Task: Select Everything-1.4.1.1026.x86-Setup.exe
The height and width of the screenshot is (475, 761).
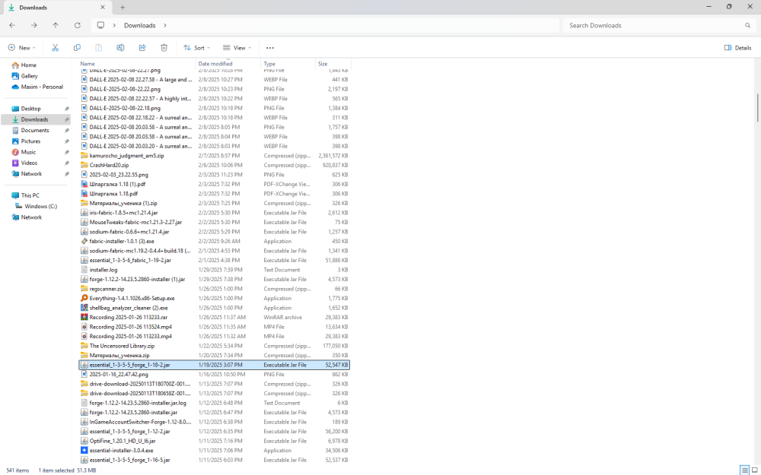Action: pyautogui.click(x=214, y=298)
